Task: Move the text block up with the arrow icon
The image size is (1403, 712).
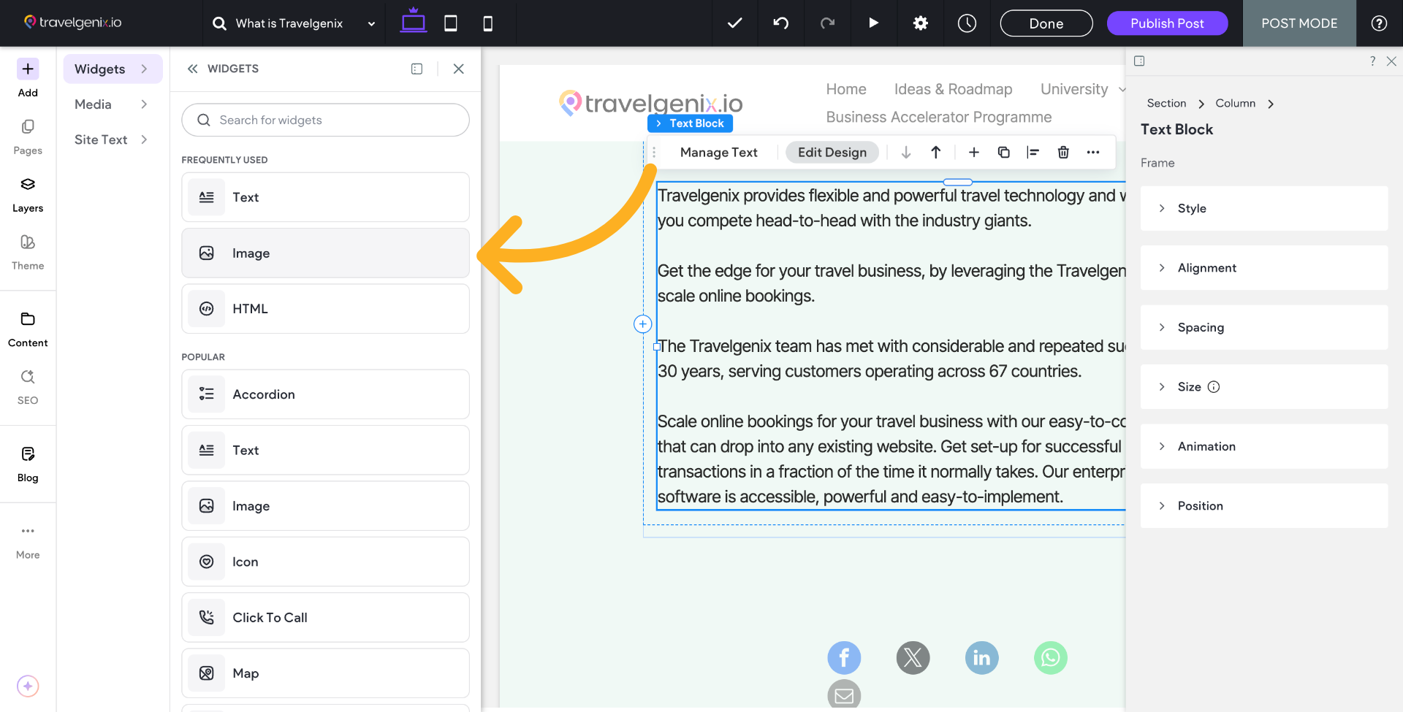Action: point(936,152)
